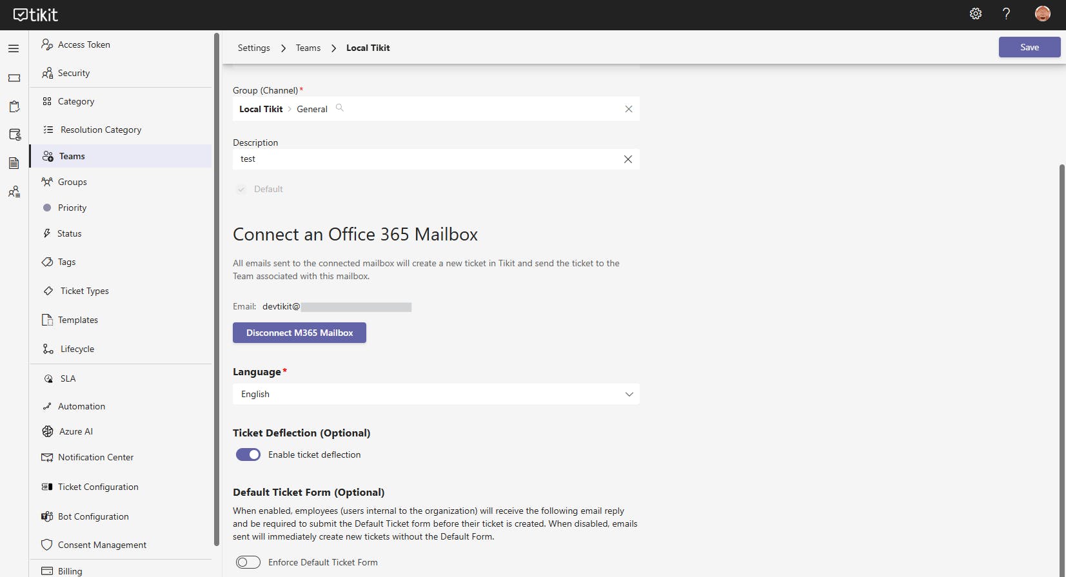
Task: Click Disconnect M365 Mailbox button
Action: tap(299, 333)
